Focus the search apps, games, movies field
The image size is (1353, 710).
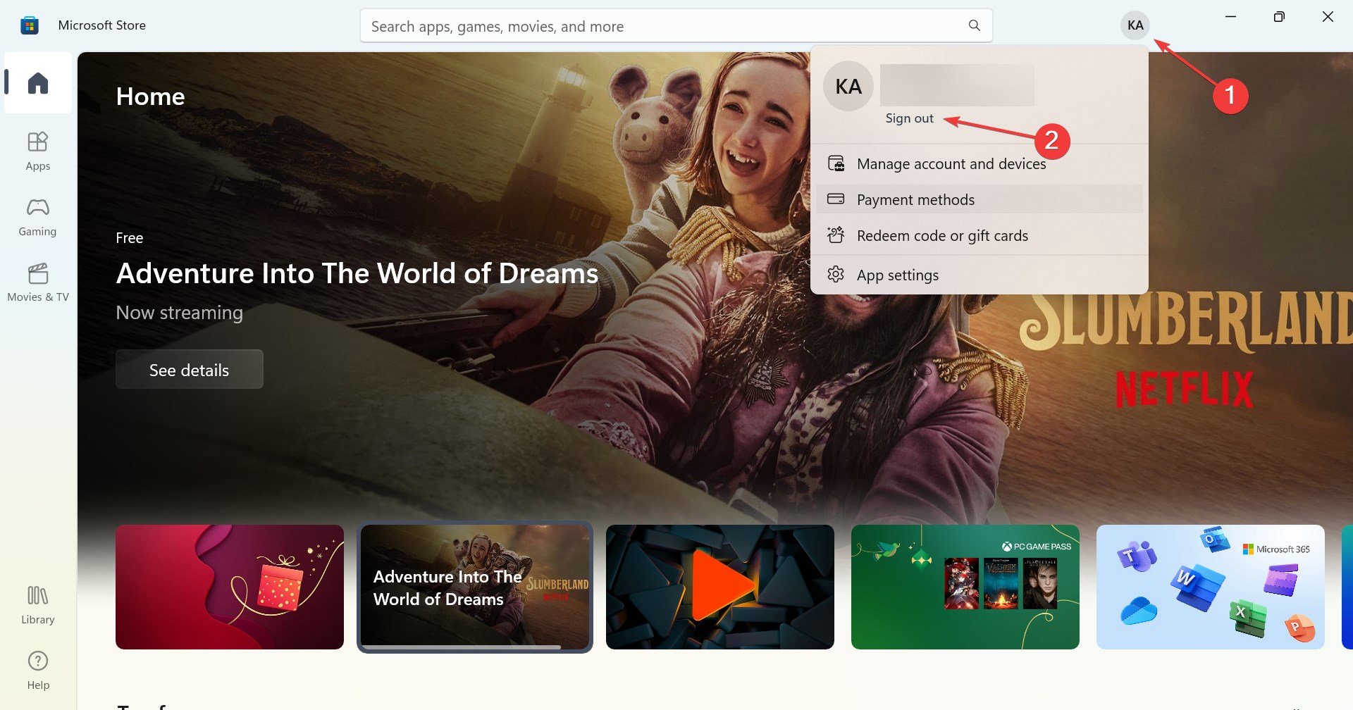pos(676,26)
